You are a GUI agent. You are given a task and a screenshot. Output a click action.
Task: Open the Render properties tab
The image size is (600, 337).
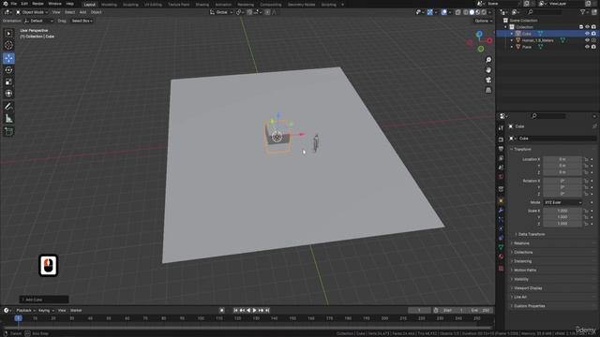pyautogui.click(x=501, y=139)
